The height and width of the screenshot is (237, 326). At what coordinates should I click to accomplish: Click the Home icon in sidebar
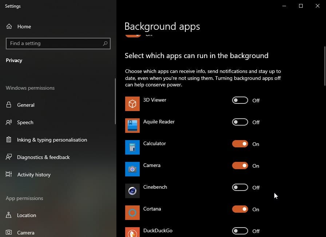pos(9,26)
